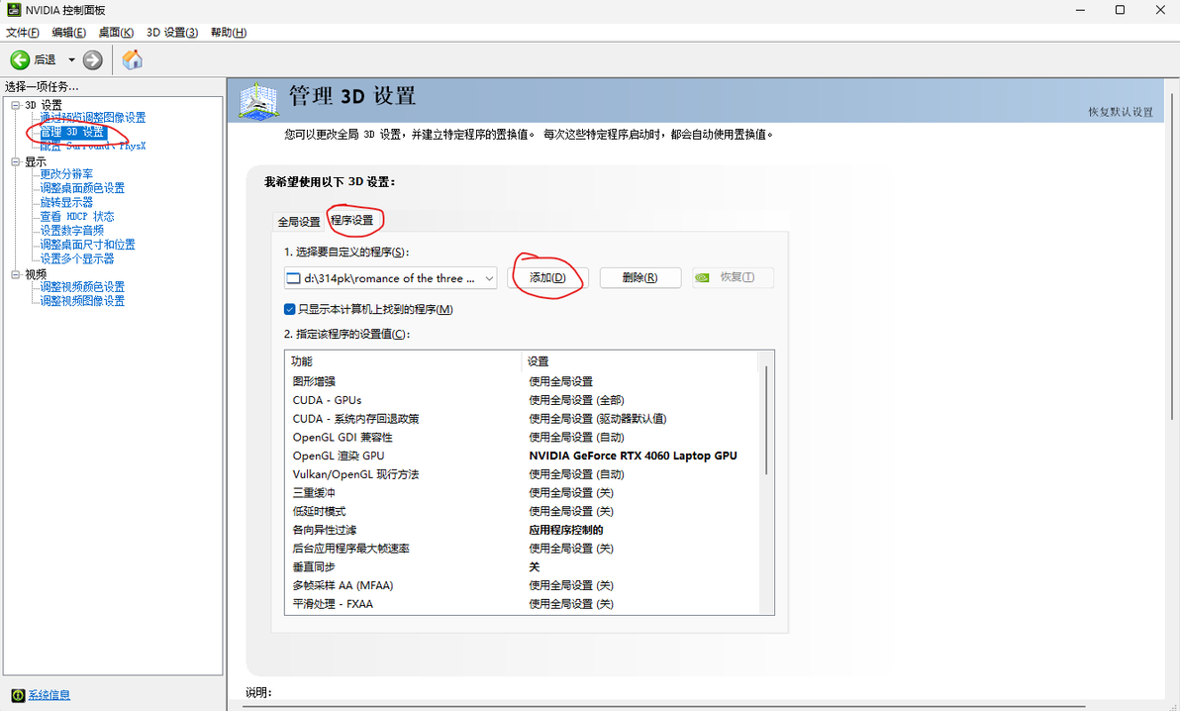Open the back history dropdown arrow

click(71, 59)
